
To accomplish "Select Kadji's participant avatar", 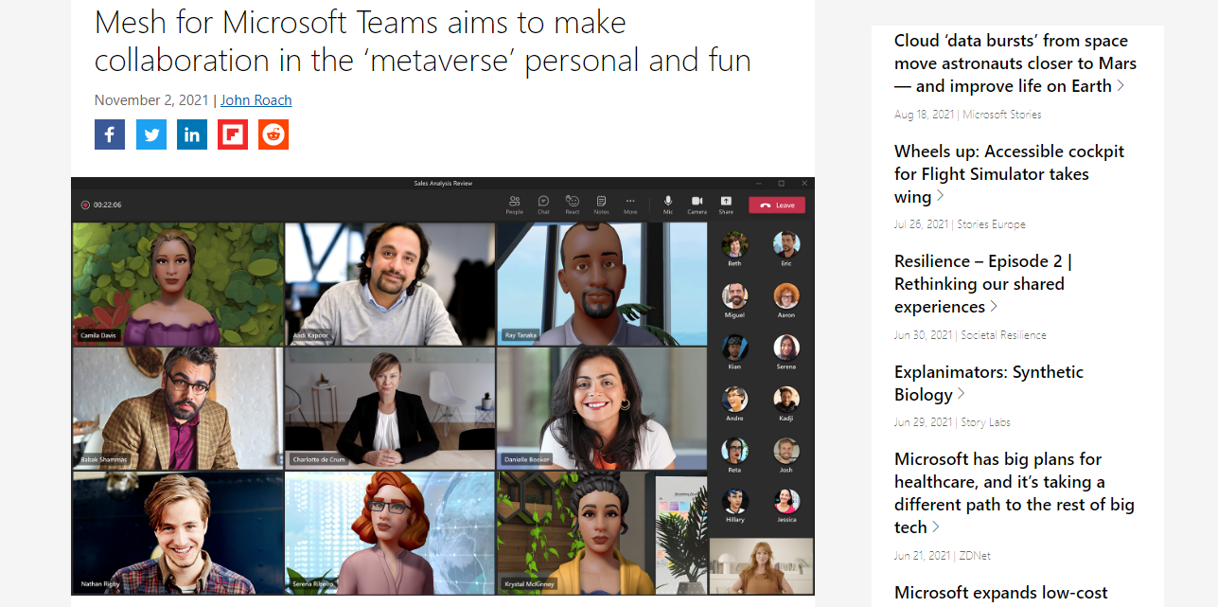I will pyautogui.click(x=786, y=399).
